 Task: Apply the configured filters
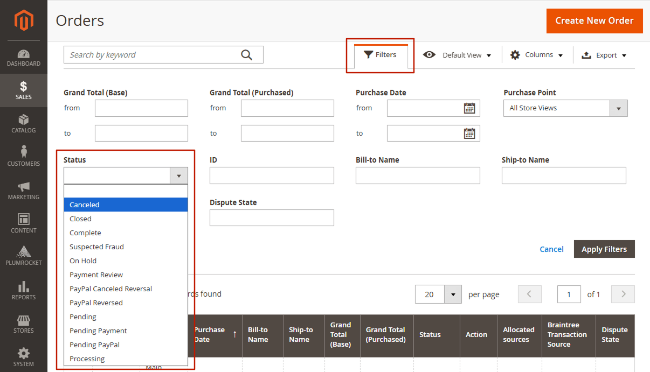tap(604, 249)
